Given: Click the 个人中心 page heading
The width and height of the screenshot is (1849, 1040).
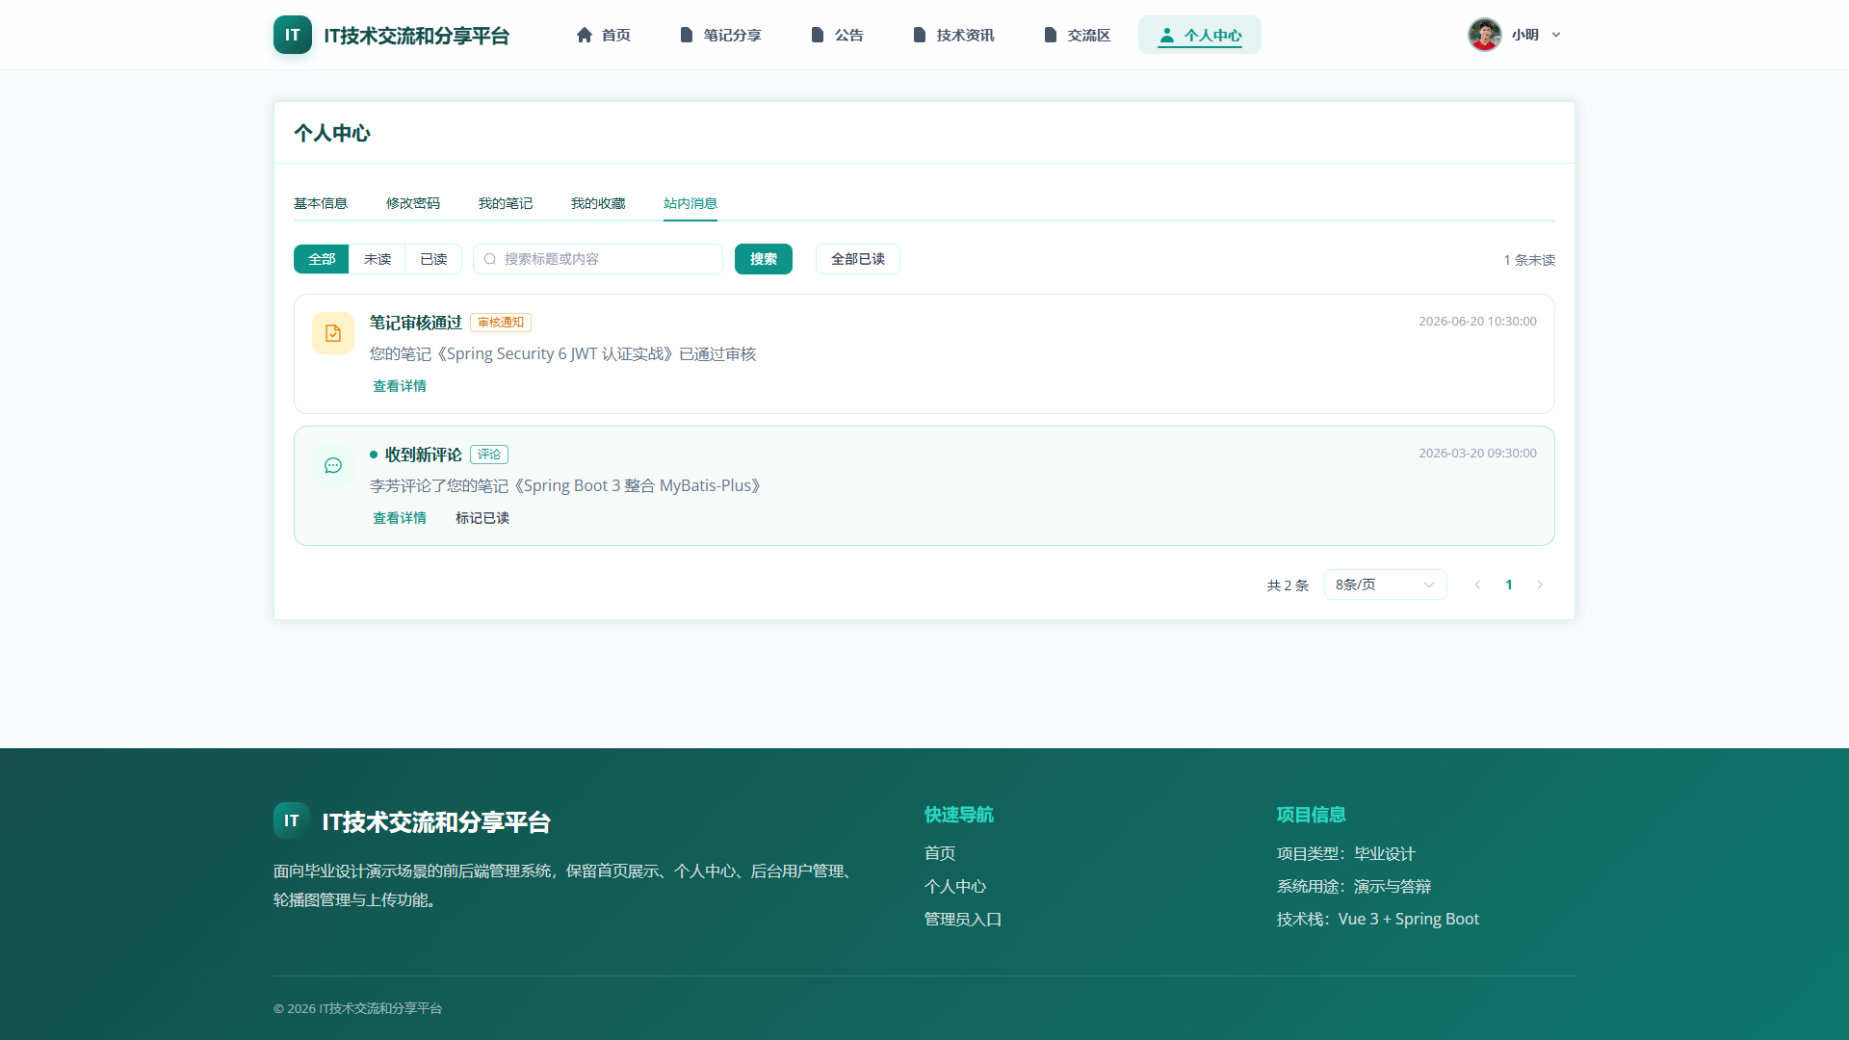Looking at the screenshot, I should tap(332, 133).
